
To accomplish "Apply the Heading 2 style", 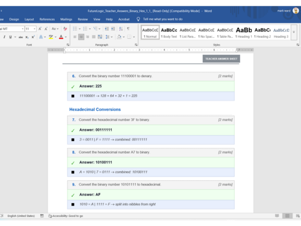I will [262, 33].
